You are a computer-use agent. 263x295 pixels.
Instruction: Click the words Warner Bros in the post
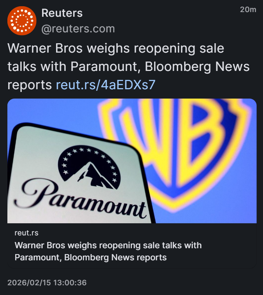(45, 48)
